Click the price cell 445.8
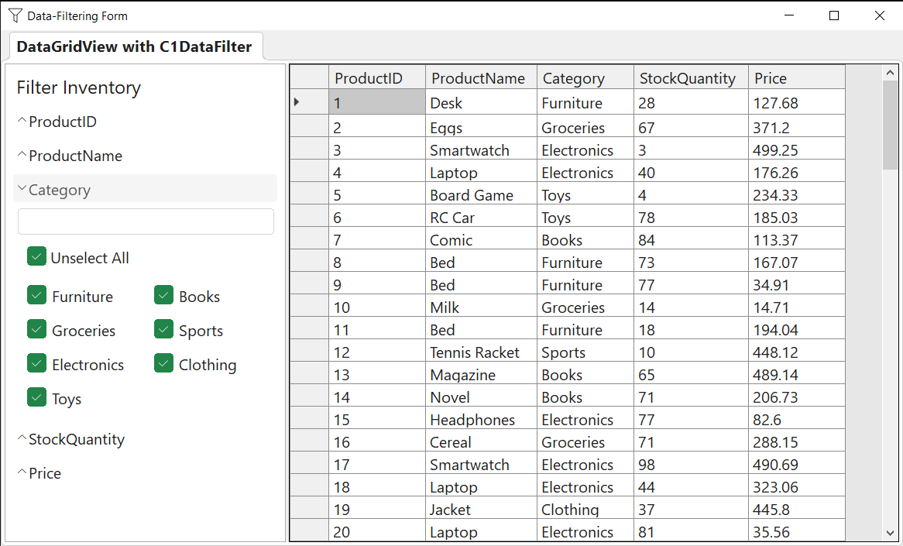 (x=797, y=507)
